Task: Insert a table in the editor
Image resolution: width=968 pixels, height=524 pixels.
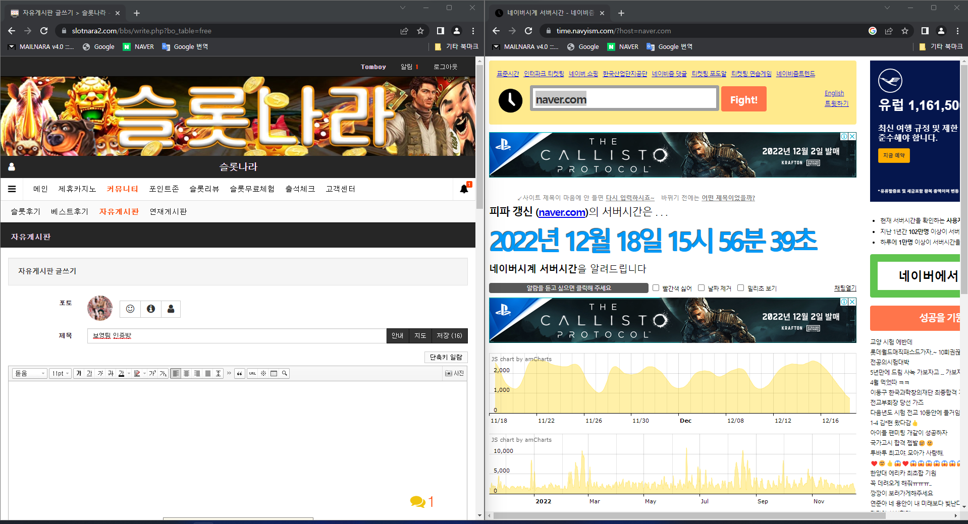Action: [274, 373]
